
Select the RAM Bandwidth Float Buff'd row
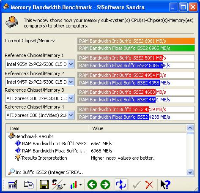54,151
